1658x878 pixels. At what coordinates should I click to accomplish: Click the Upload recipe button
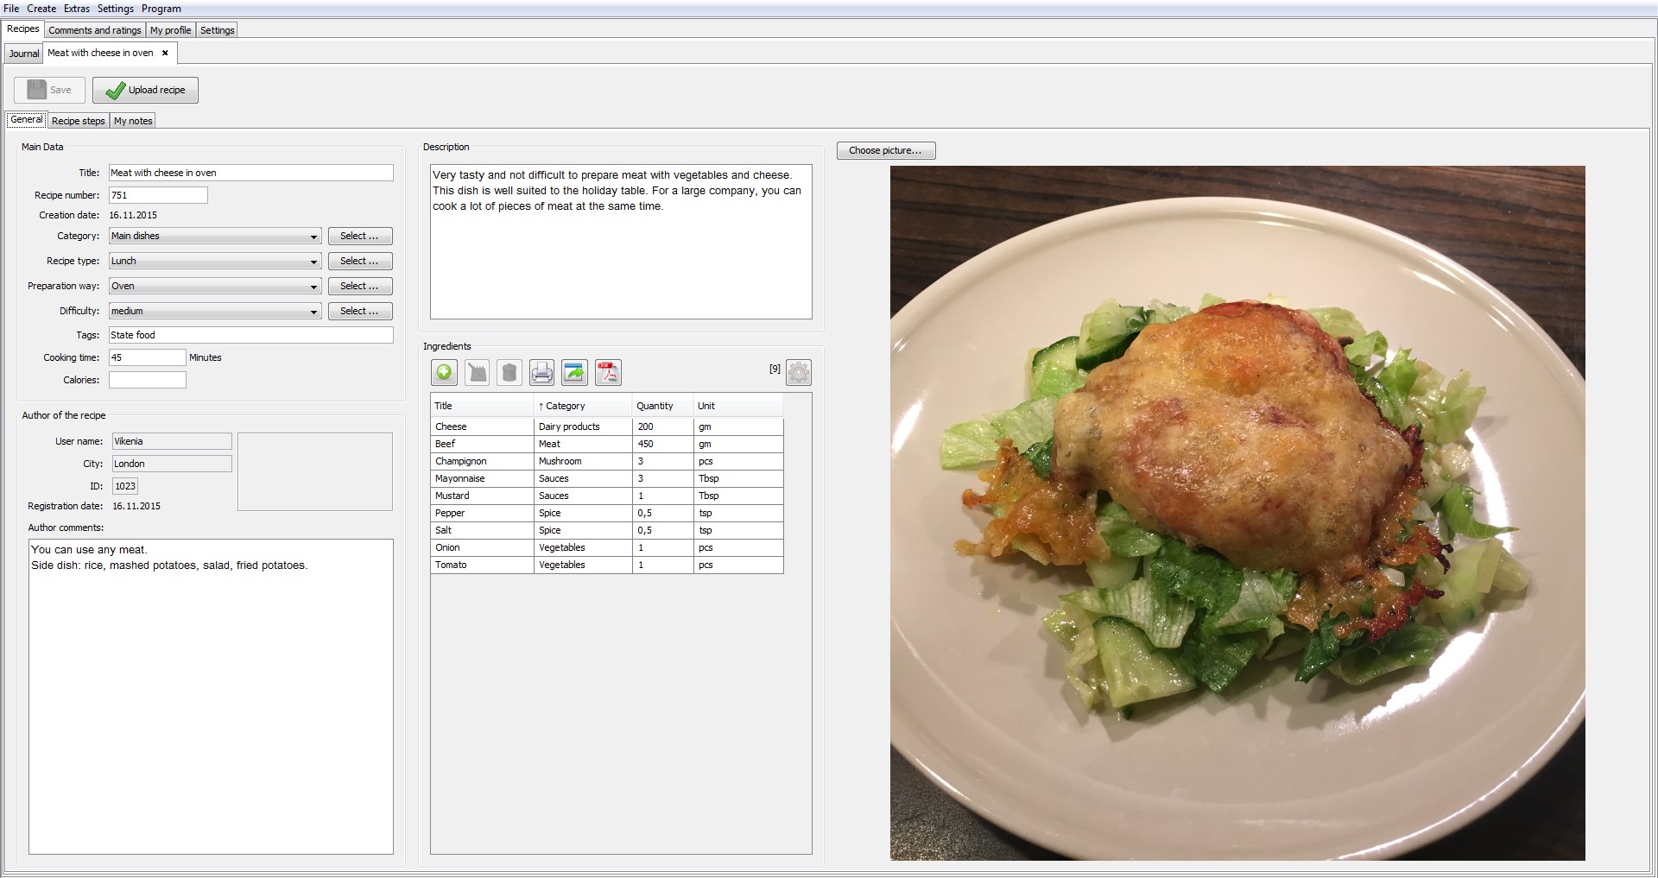(x=144, y=90)
